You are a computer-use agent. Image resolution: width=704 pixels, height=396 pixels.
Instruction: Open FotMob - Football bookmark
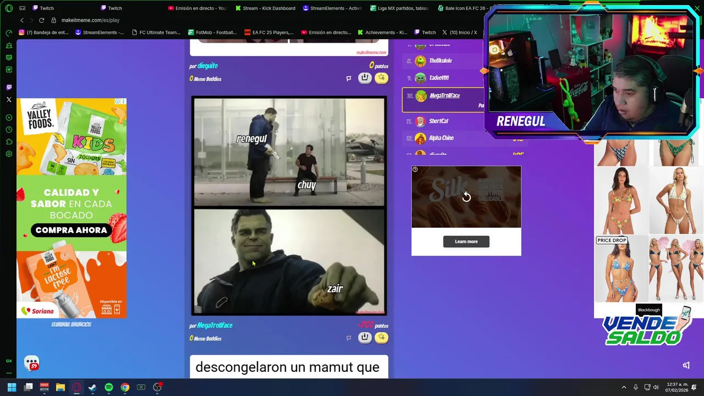pos(212,32)
